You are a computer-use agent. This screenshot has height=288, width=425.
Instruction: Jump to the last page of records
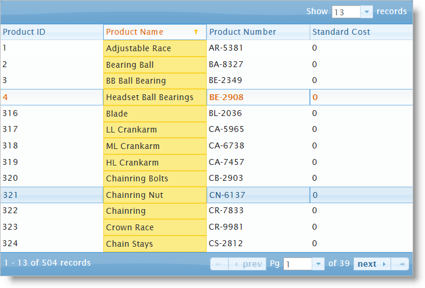coord(402,264)
